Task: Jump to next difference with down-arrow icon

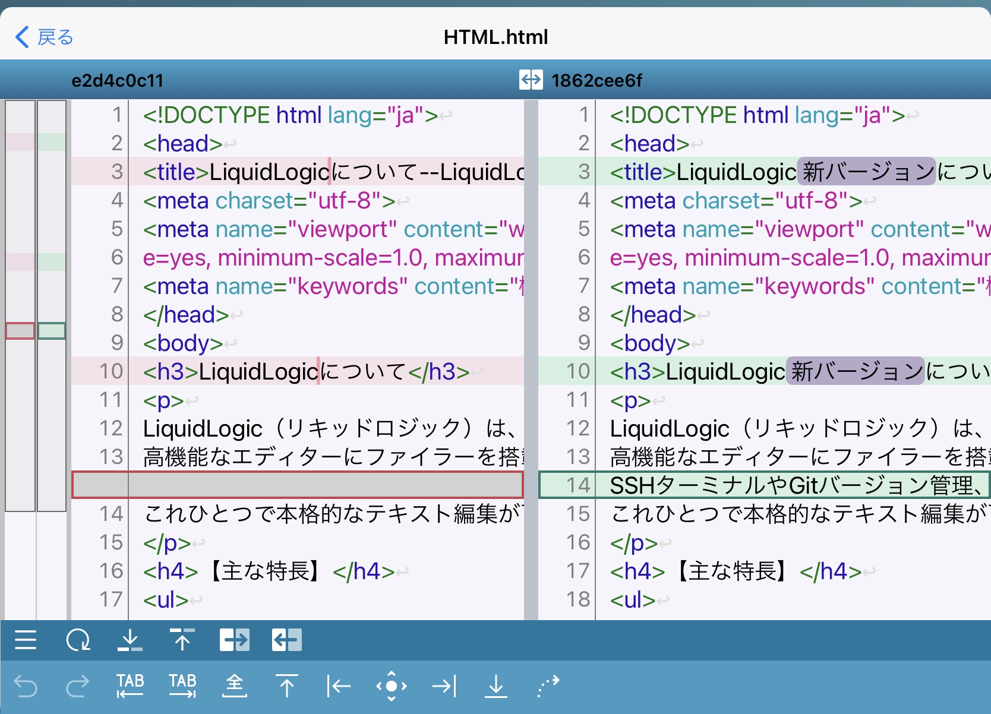Action: click(x=130, y=640)
